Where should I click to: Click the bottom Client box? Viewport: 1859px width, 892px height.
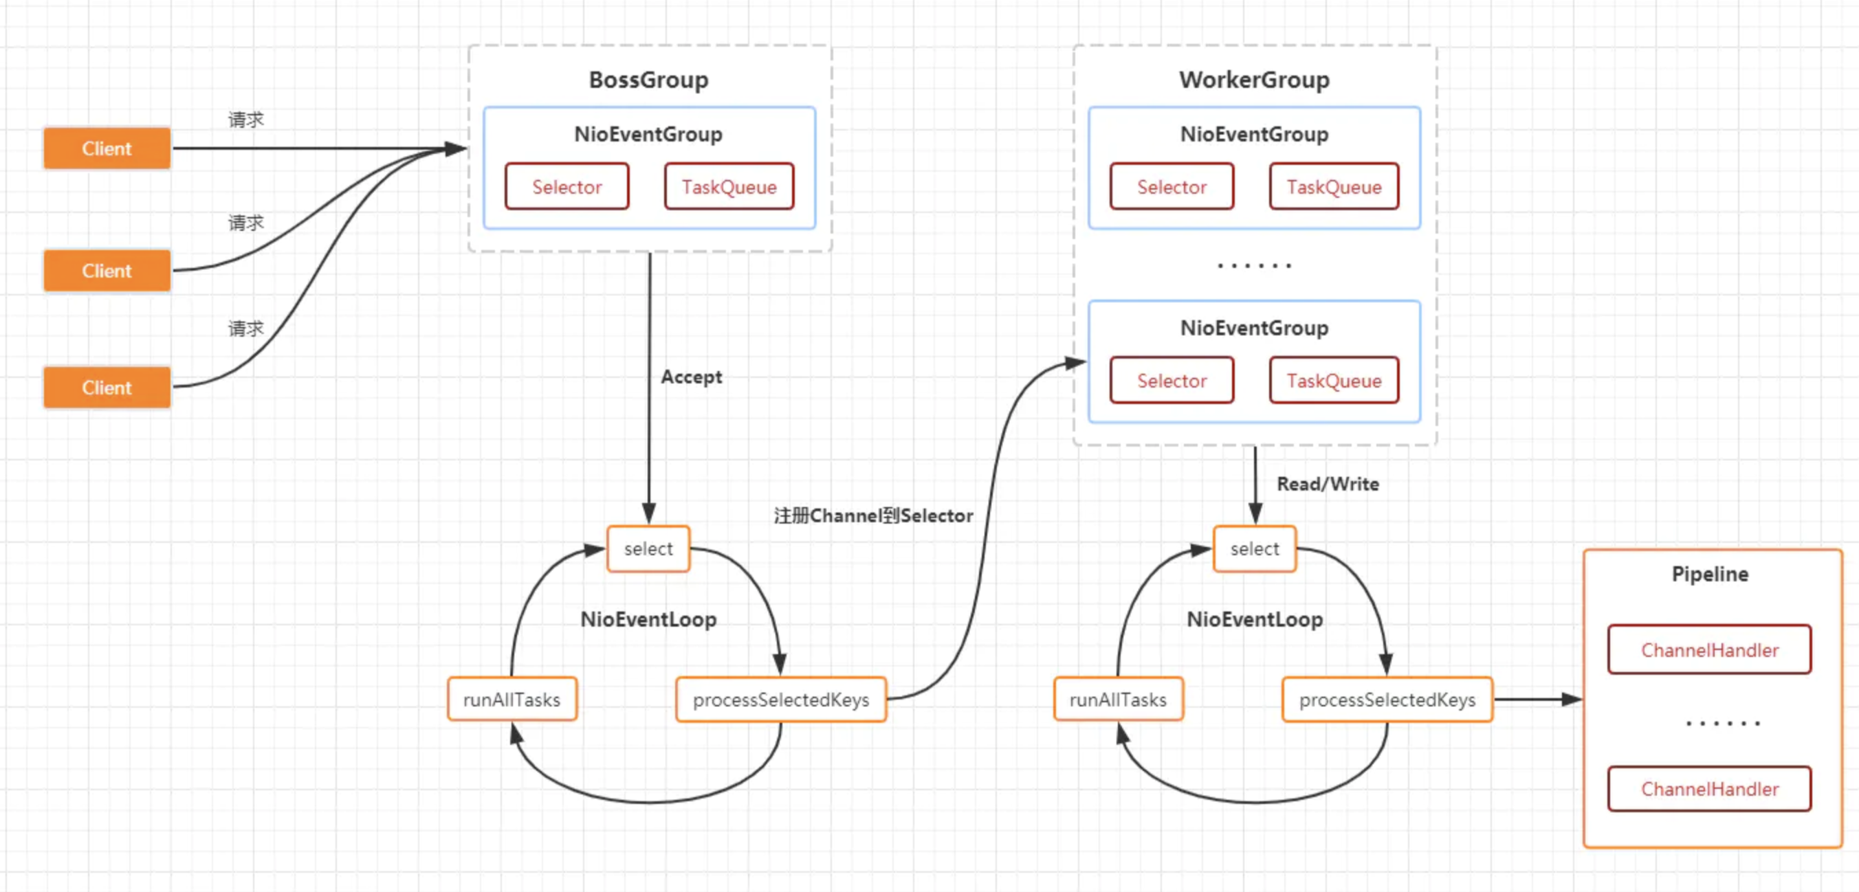point(107,388)
